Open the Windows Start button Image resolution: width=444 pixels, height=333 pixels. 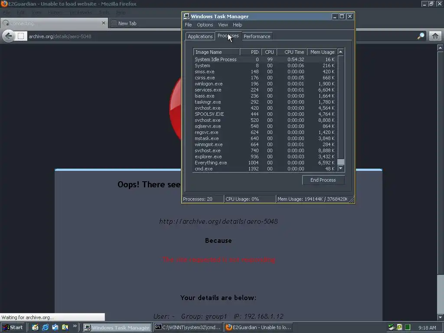click(13, 327)
